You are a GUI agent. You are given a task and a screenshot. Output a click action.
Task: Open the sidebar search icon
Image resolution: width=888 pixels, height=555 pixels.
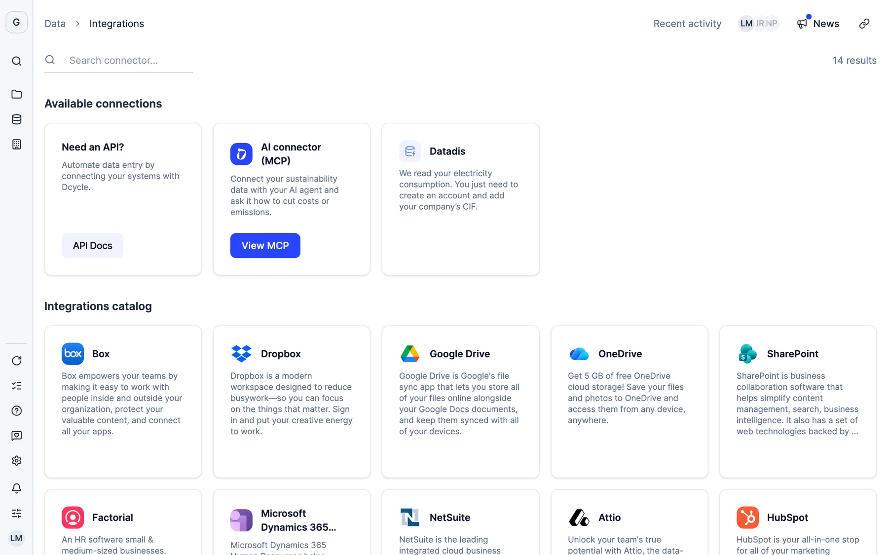pos(17,61)
